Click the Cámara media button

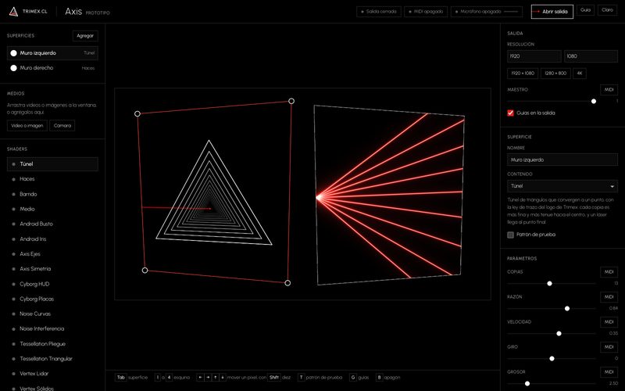pos(62,126)
